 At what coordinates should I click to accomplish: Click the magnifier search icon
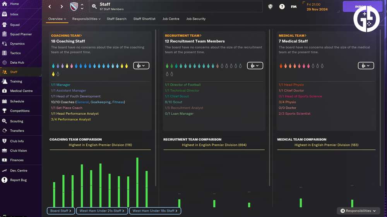pyautogui.click(x=94, y=7)
